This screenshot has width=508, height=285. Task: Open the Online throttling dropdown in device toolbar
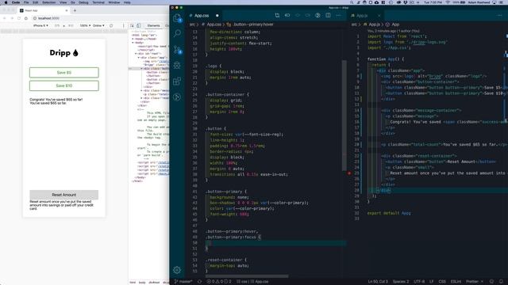click(x=98, y=25)
